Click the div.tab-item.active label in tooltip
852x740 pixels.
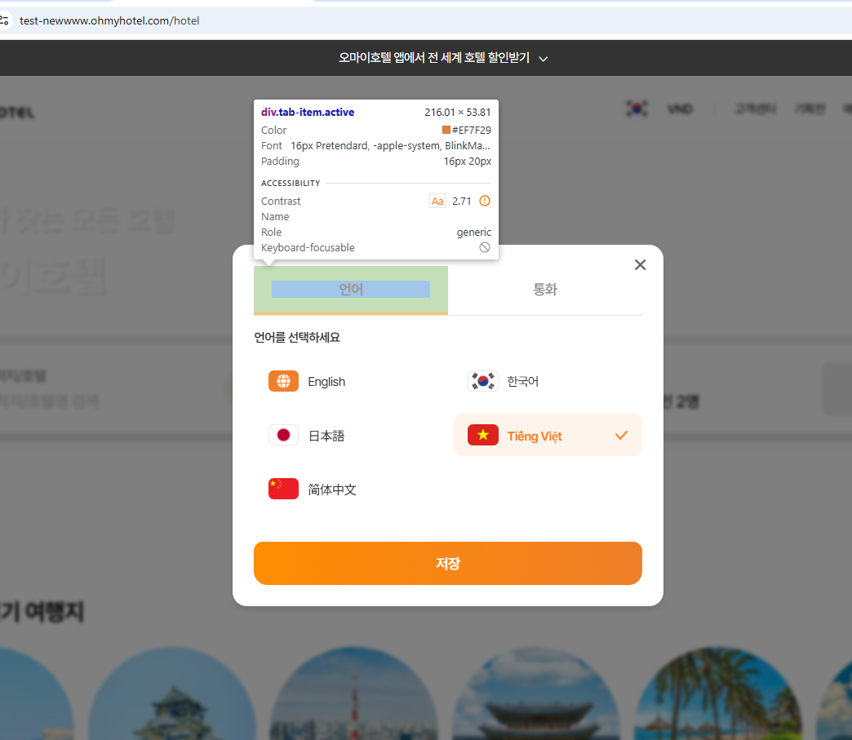coord(308,112)
